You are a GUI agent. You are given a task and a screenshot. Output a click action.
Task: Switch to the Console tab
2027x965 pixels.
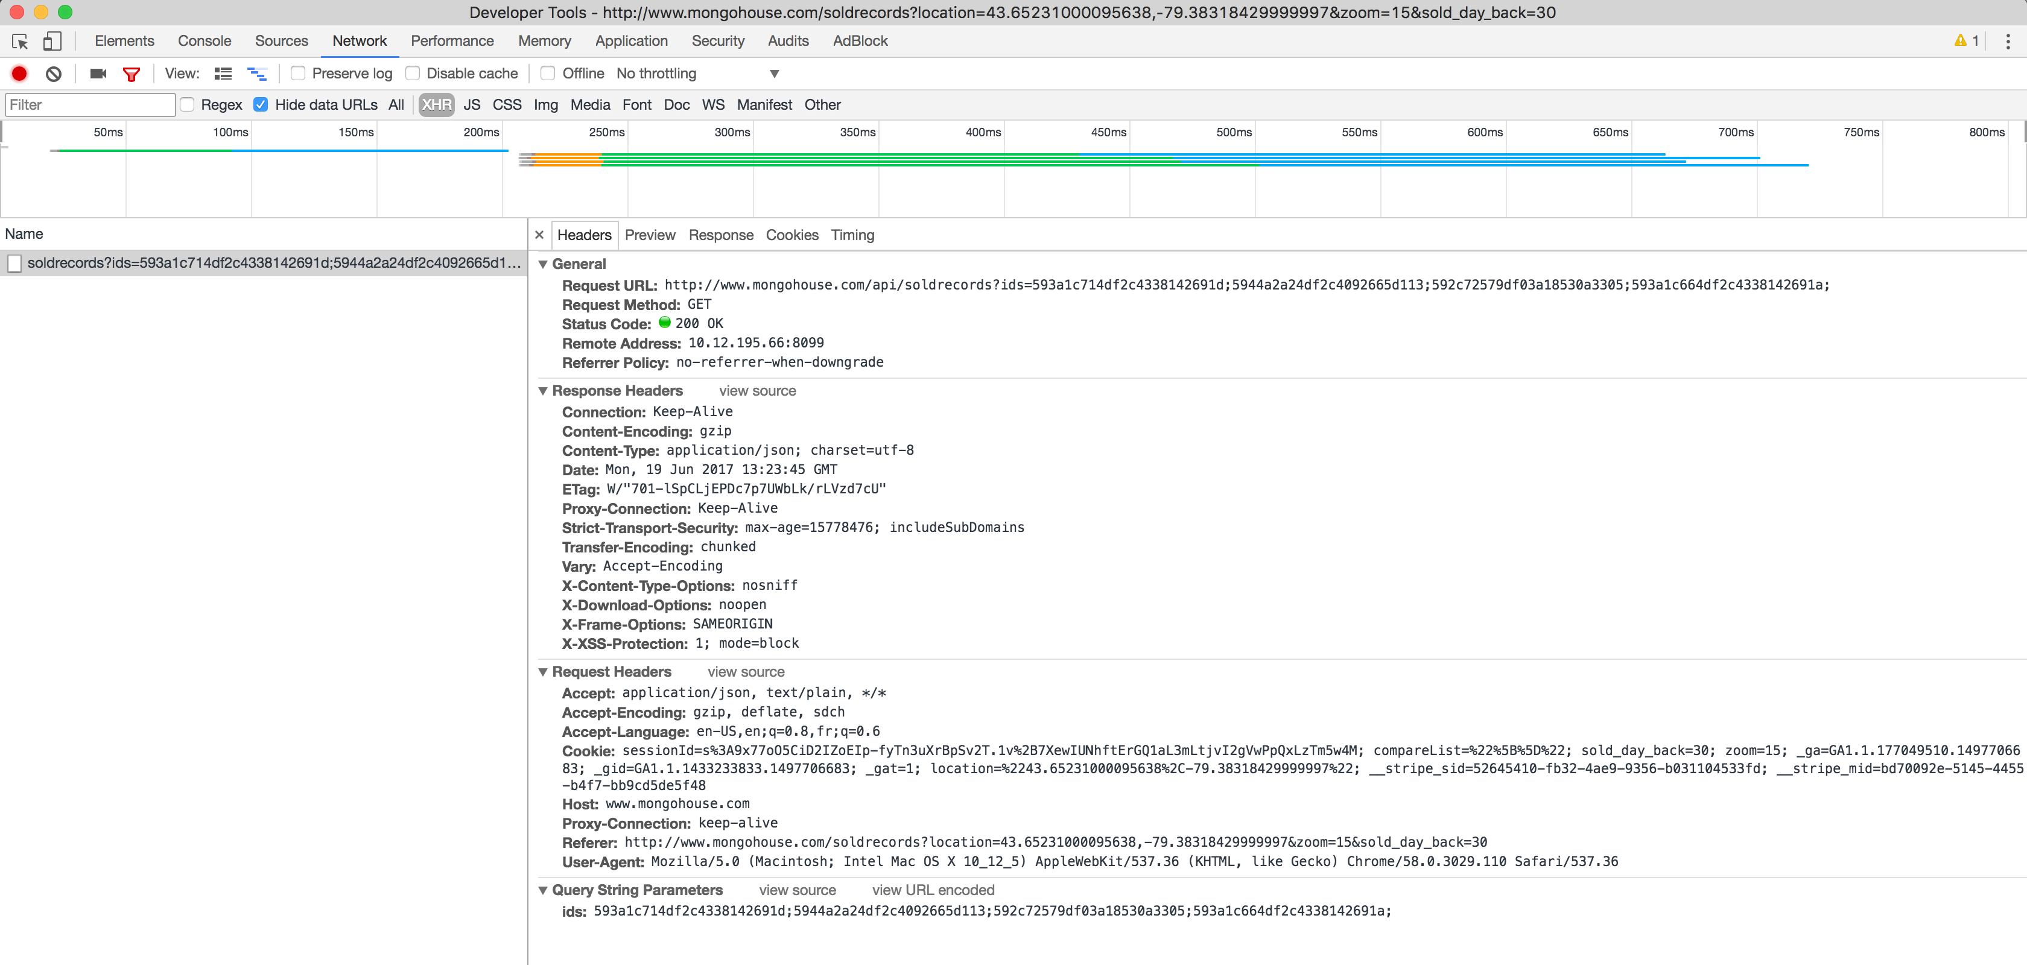[204, 41]
